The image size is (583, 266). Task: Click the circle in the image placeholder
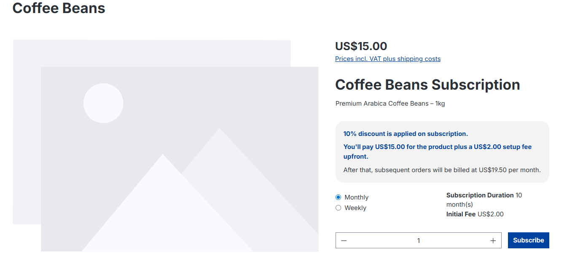[103, 103]
